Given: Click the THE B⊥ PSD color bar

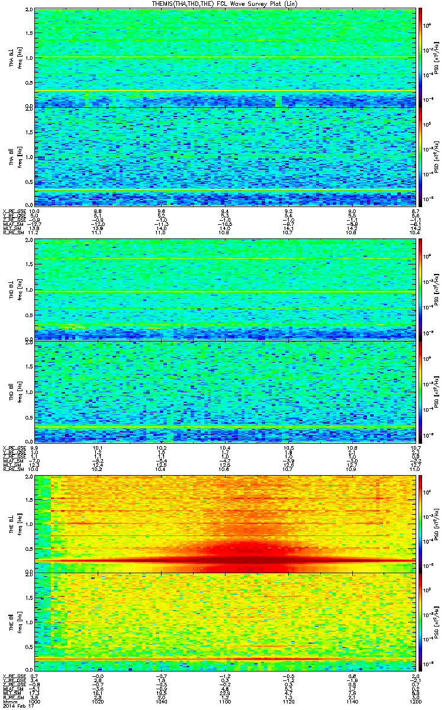Looking at the screenshot, I should click(x=420, y=523).
